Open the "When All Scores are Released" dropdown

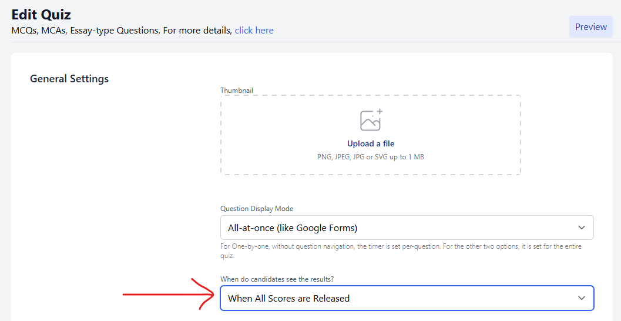407,298
